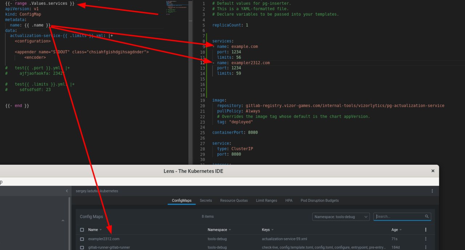
Task: Open actions menu for gitlab-runner-gitlab-runner row
Action: point(426,247)
